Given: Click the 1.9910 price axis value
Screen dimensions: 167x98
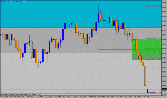Looking at the screenshot, I should pos(164,26).
